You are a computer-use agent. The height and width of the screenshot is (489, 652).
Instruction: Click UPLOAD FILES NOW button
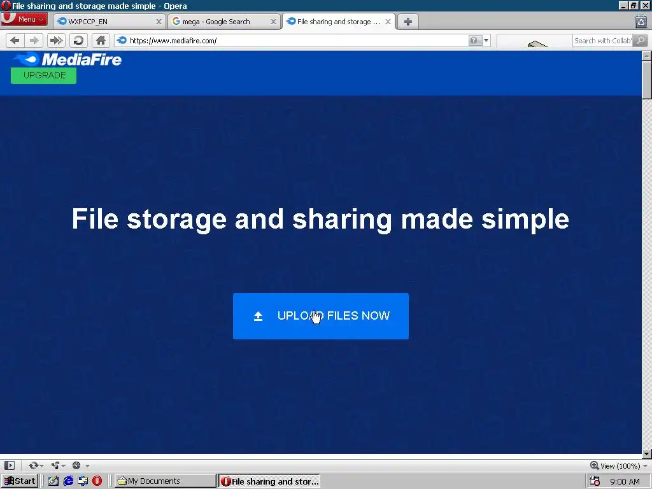pyautogui.click(x=321, y=316)
